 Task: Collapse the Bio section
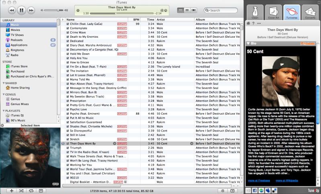tap(248, 44)
